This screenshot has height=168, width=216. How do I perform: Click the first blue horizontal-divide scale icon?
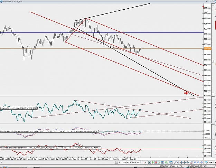tap(185, 162)
